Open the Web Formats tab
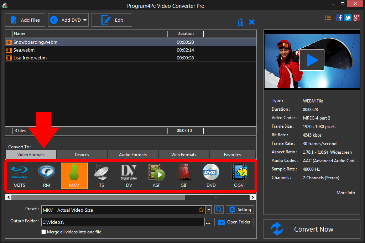 tap(183, 154)
